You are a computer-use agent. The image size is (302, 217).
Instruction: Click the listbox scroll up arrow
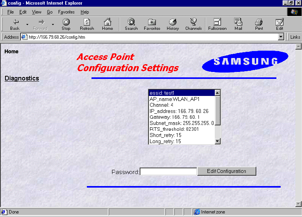(217, 93)
